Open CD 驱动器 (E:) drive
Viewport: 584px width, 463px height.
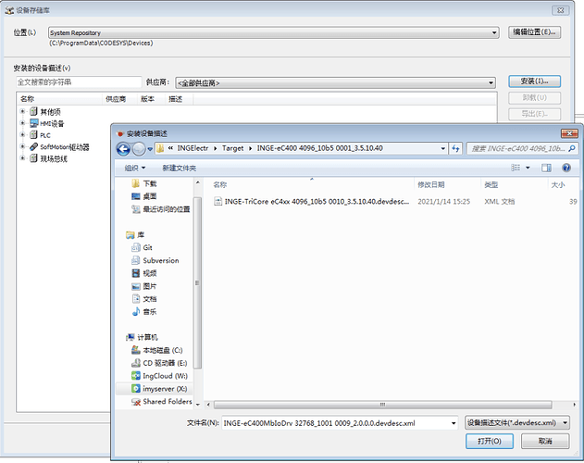[x=159, y=363]
